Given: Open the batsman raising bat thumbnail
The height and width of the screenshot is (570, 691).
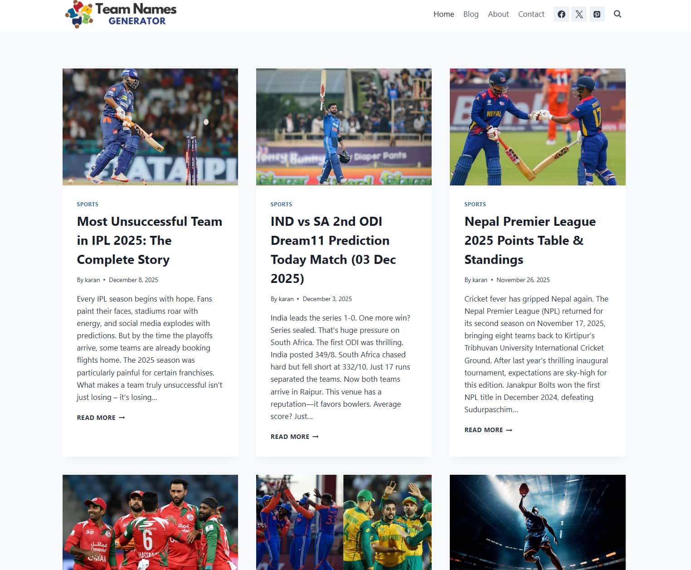Looking at the screenshot, I should (x=344, y=127).
